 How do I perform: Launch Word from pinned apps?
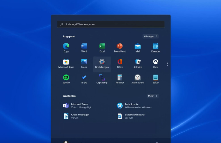click(x=84, y=48)
